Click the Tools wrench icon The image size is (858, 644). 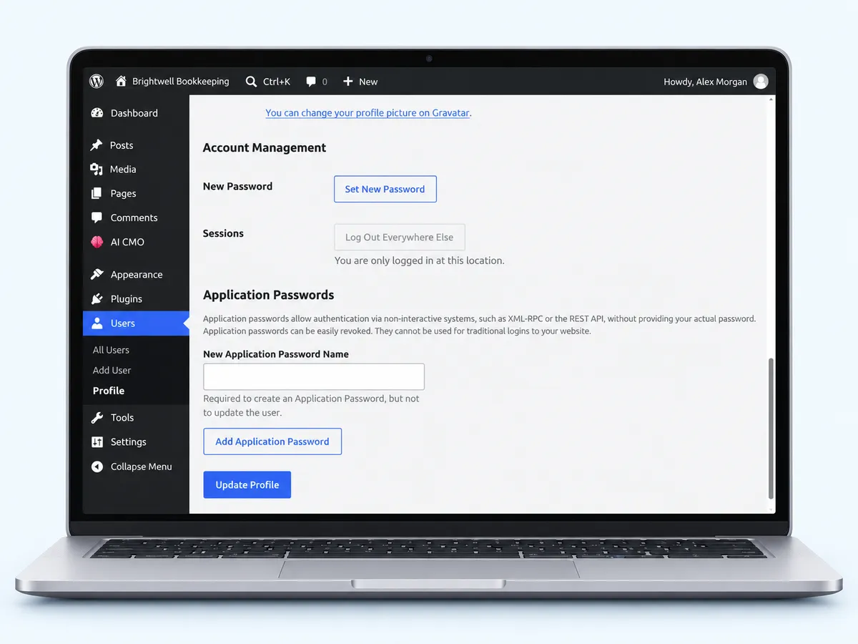point(97,418)
